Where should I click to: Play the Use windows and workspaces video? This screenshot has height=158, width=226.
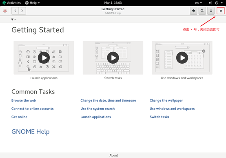[x=182, y=58]
